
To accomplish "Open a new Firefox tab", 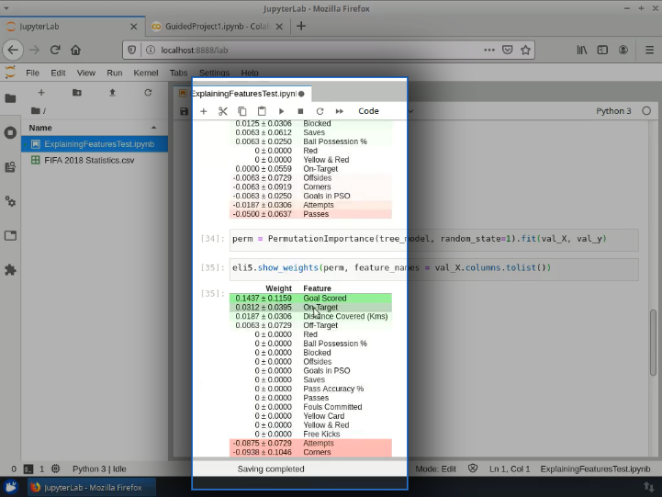I will click(301, 26).
